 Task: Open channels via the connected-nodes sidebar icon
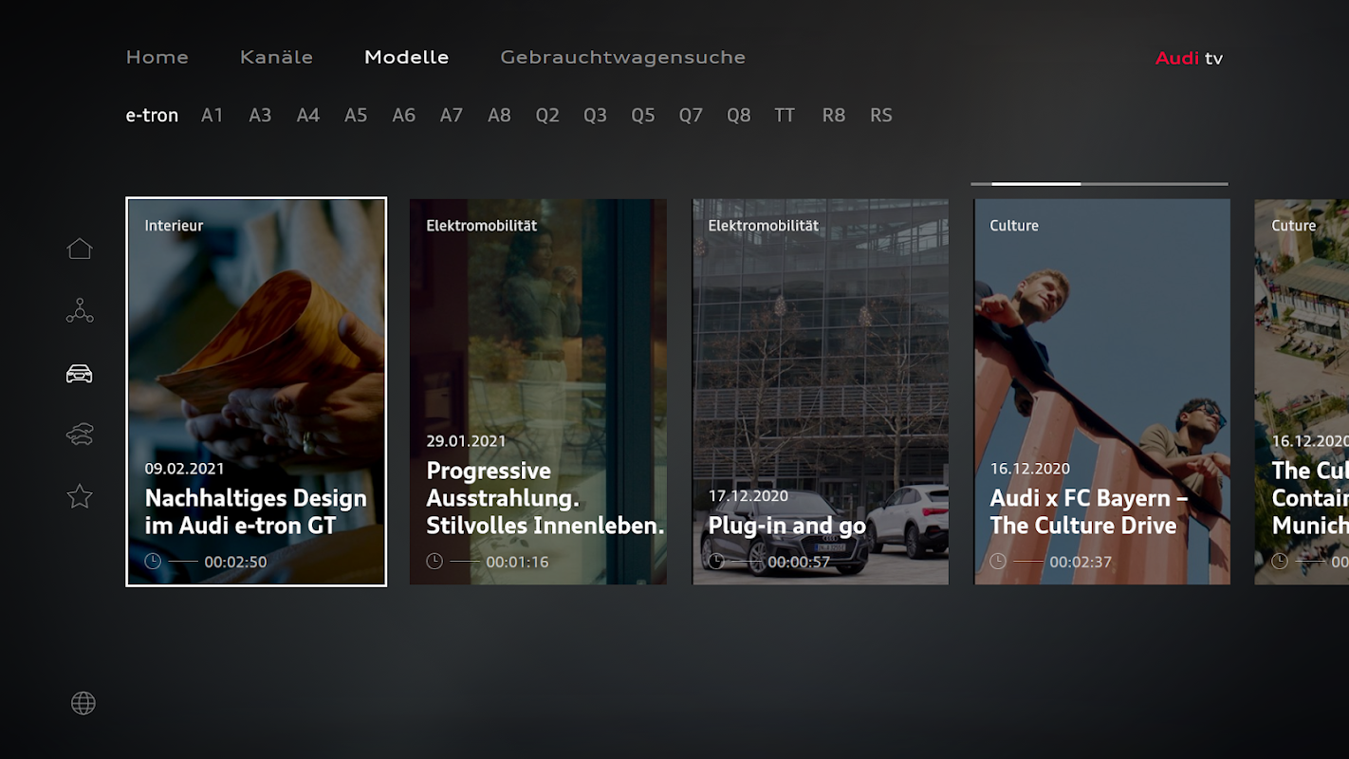(x=80, y=311)
